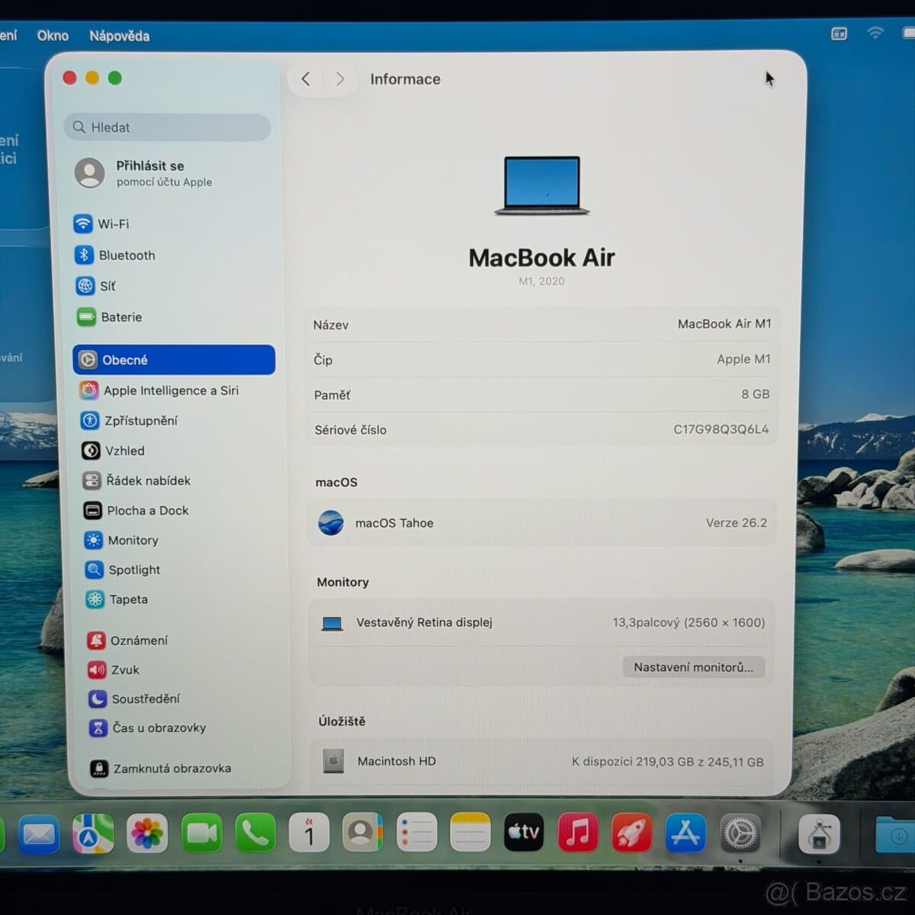Launch Music from the Dock

pos(578,832)
